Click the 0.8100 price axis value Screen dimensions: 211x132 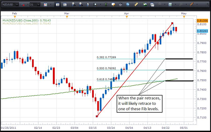pos(202,24)
